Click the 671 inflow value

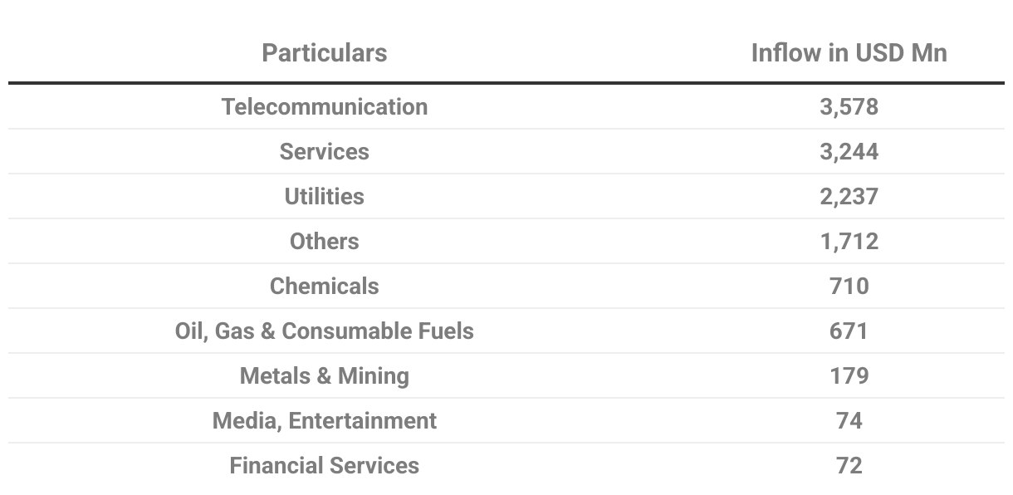pyautogui.click(x=849, y=331)
